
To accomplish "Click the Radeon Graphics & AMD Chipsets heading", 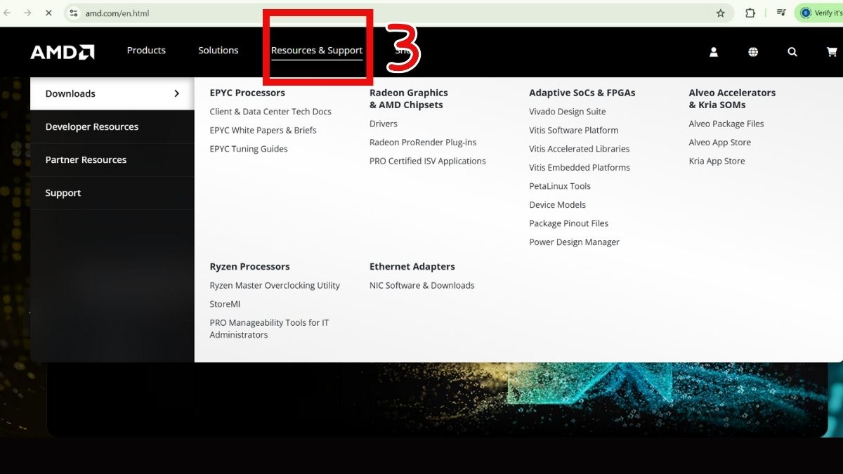I will tap(409, 99).
